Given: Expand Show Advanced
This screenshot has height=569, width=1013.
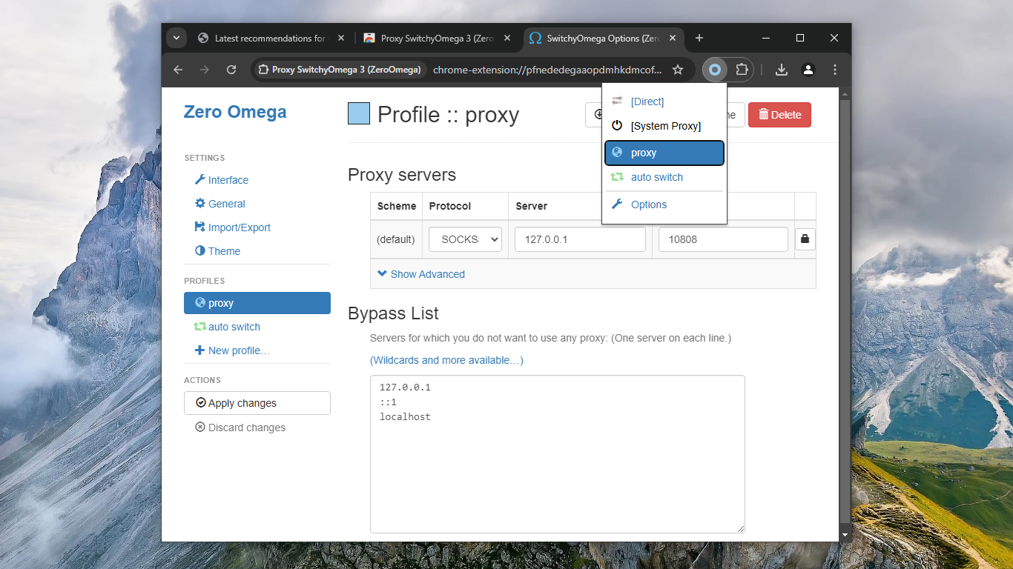Looking at the screenshot, I should (421, 274).
